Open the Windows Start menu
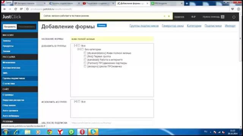 [x=5, y=132]
